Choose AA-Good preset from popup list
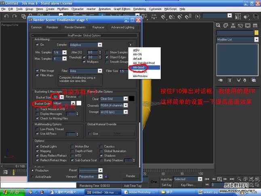 coord(144,67)
